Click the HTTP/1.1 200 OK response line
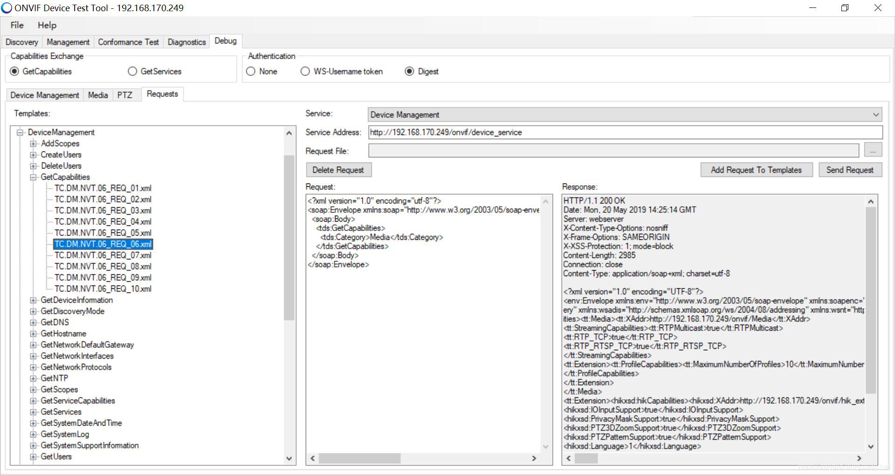 (x=594, y=201)
